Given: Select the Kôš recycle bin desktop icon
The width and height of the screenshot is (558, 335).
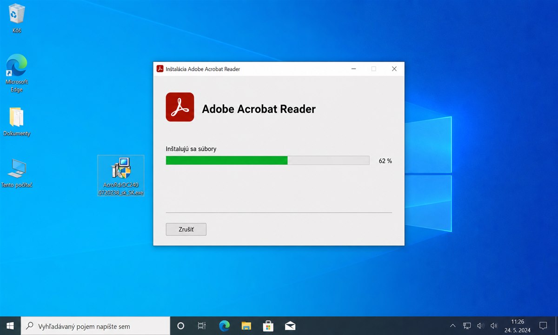Looking at the screenshot, I should point(17,19).
